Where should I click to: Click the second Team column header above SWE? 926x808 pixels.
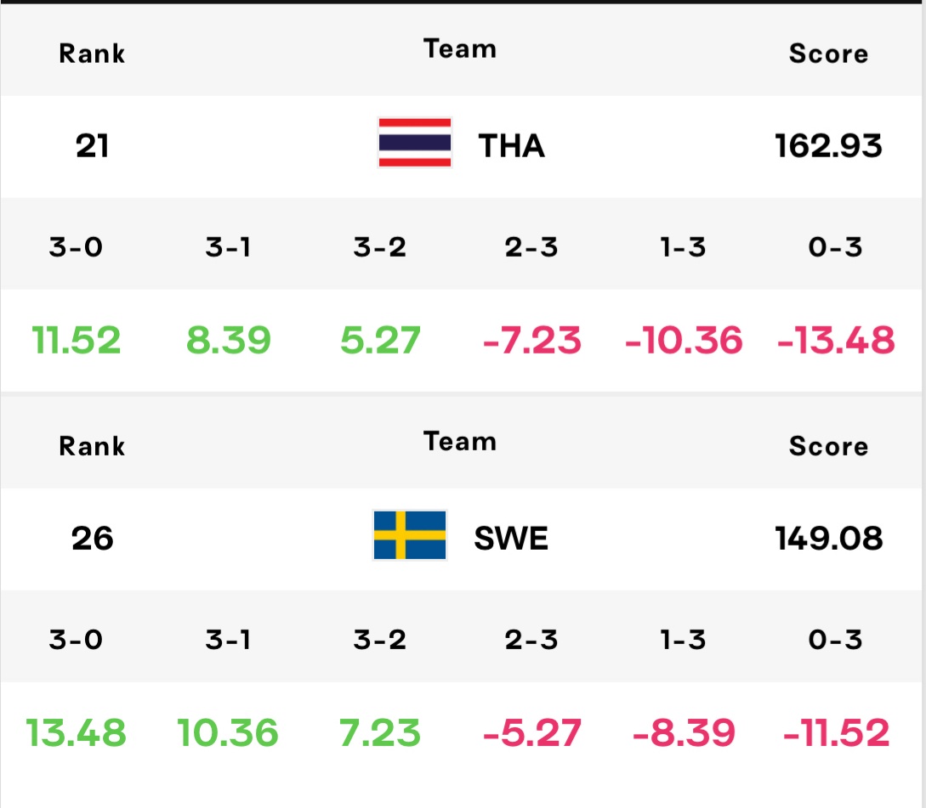[460, 442]
